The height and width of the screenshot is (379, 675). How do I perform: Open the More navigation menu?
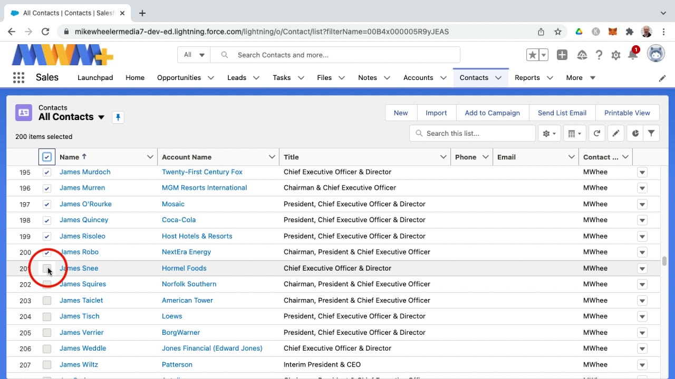coord(581,78)
